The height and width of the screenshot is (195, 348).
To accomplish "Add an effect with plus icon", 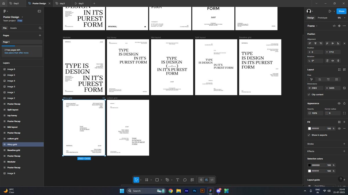I will click(344, 151).
